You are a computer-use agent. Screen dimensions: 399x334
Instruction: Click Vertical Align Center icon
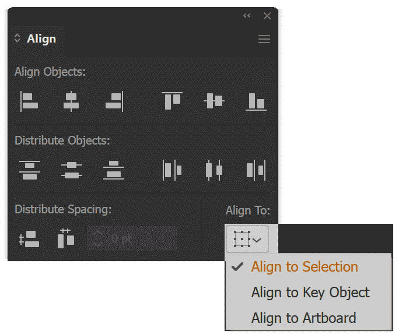click(214, 101)
